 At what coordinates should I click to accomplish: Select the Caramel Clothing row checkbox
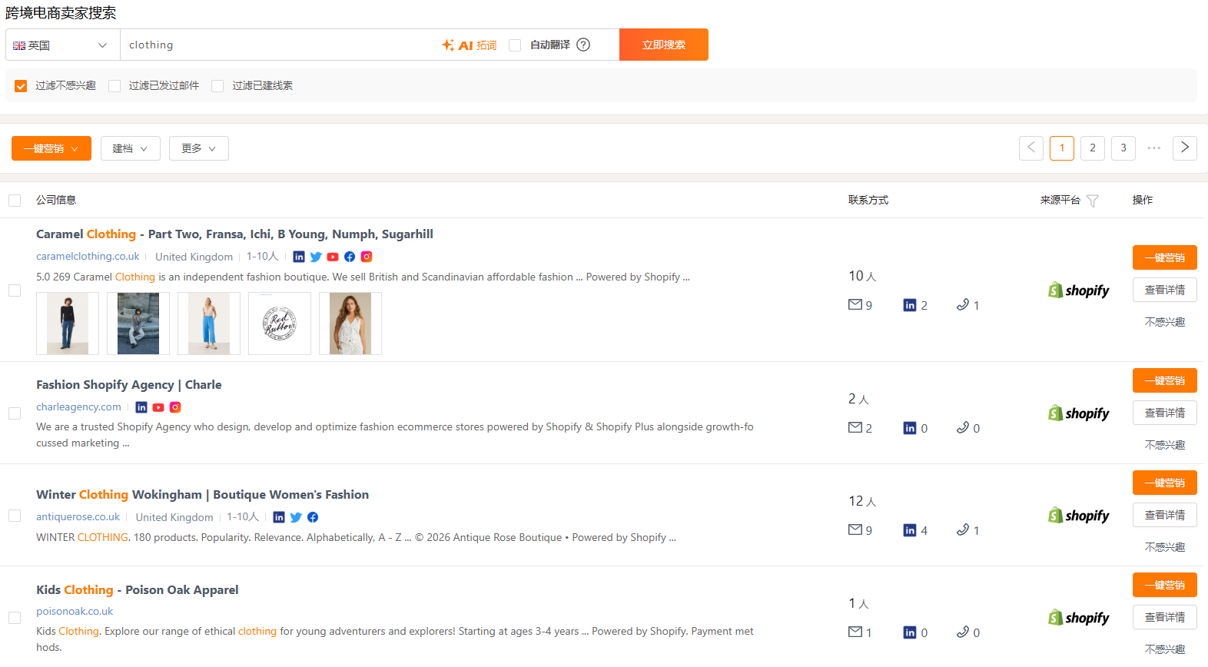[15, 290]
